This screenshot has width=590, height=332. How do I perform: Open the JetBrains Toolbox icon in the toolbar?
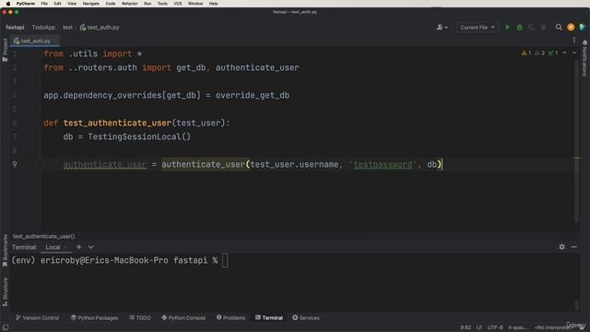pyautogui.click(x=583, y=27)
